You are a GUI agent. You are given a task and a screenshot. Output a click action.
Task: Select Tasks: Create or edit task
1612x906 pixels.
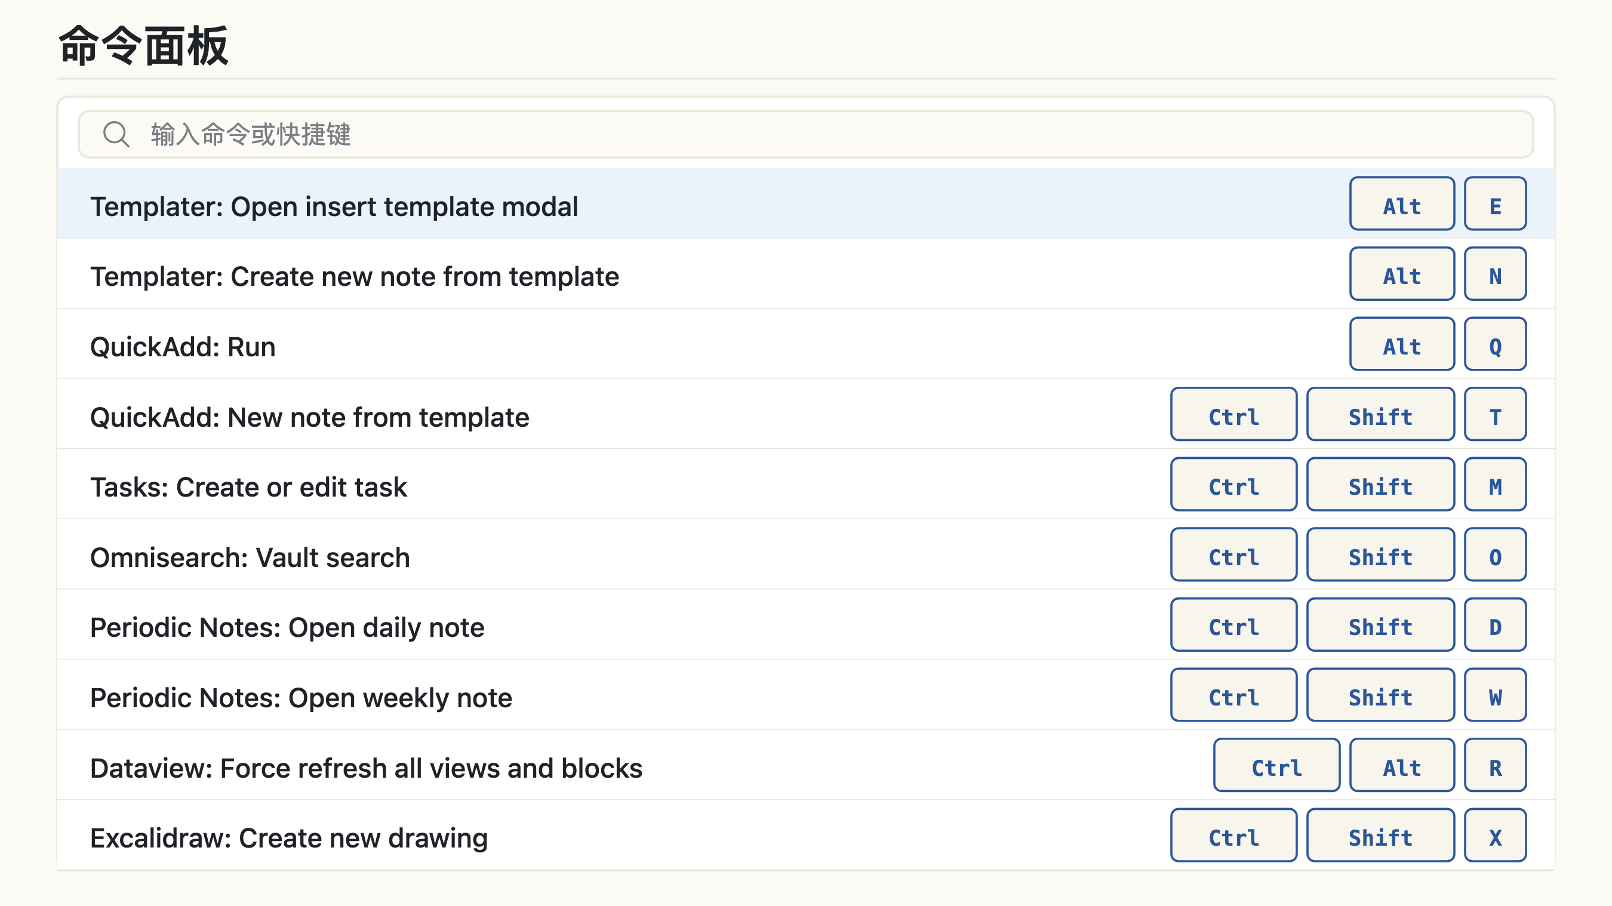coord(805,483)
